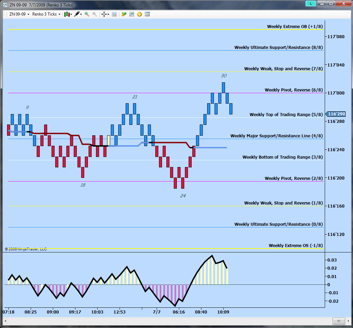Click the toolbar grip handle

tap(4, 14)
